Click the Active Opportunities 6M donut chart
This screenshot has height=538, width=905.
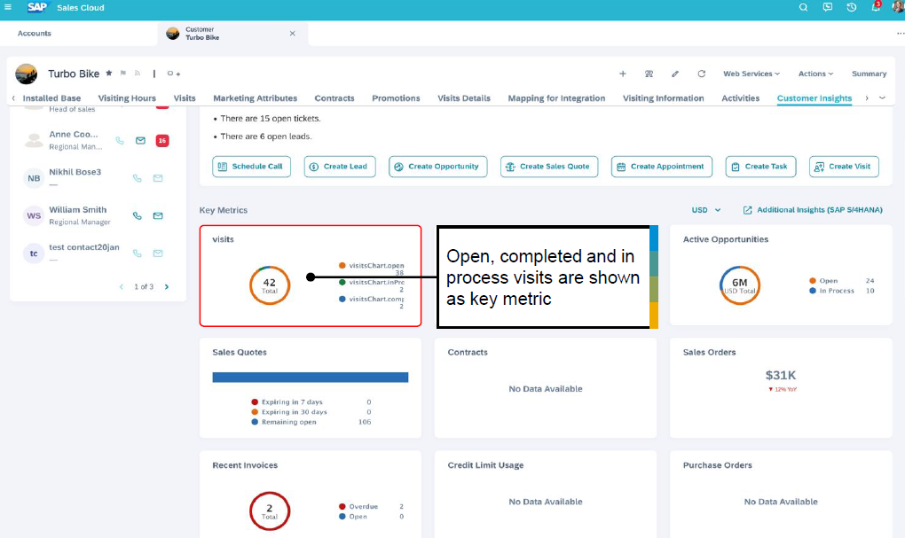(x=740, y=285)
